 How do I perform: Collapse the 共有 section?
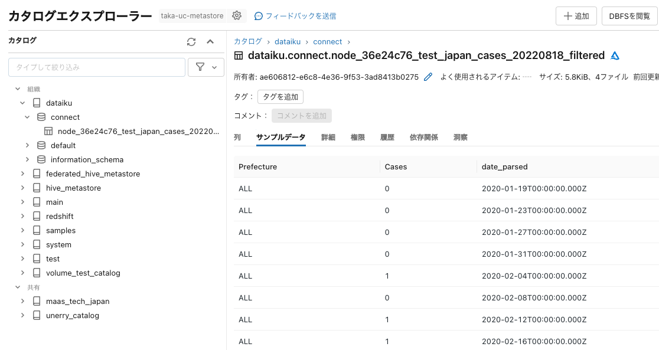pyautogui.click(x=18, y=287)
